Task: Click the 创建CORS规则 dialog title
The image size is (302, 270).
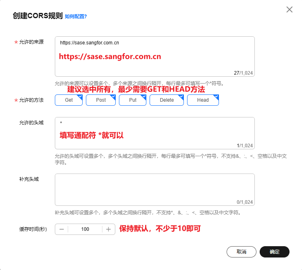Action: click(x=37, y=16)
